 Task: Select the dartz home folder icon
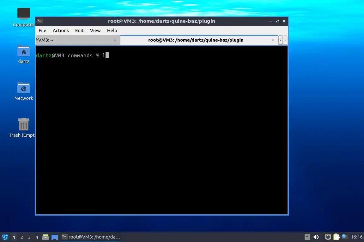coord(24,55)
